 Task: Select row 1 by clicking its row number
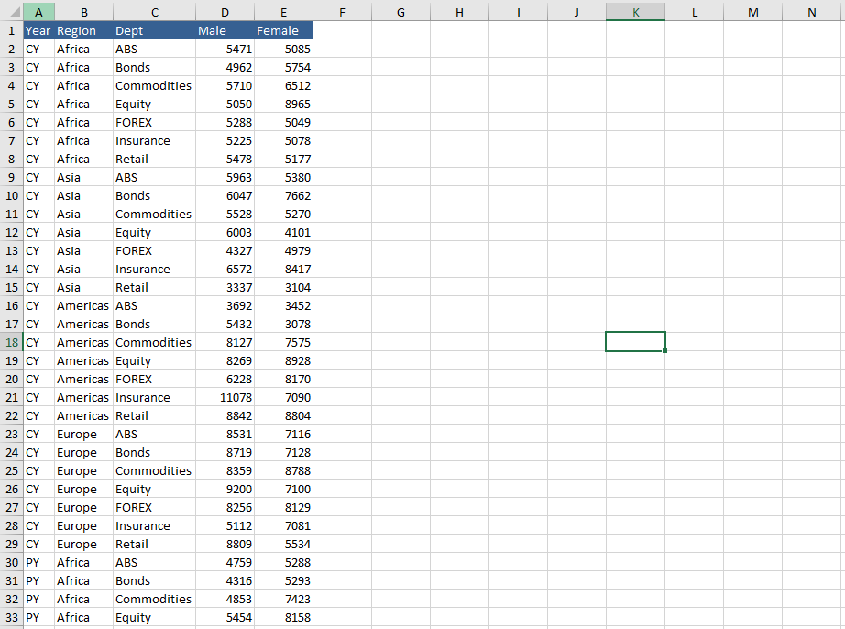coord(11,30)
